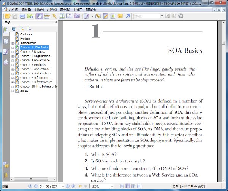The height and width of the screenshot is (191, 228).
Task: Go to the last page
Action: pyautogui.click(x=73, y=186)
